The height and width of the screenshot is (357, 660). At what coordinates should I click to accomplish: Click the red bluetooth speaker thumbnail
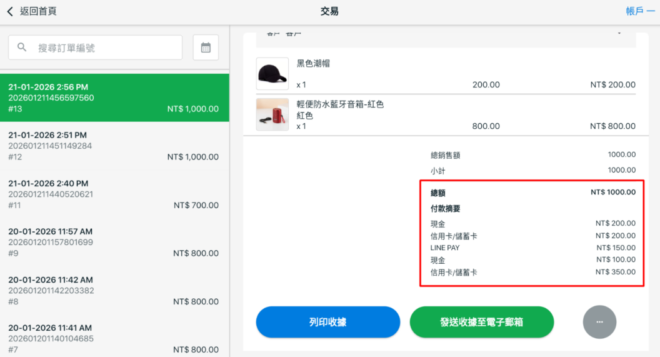pyautogui.click(x=272, y=114)
